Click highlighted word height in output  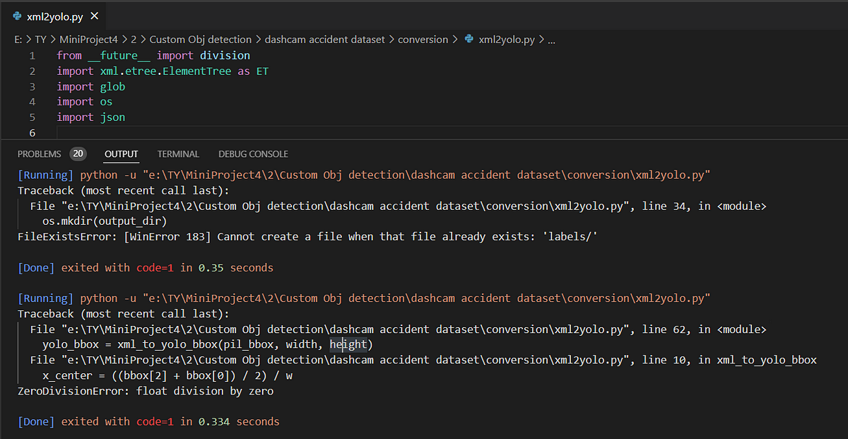[348, 345]
